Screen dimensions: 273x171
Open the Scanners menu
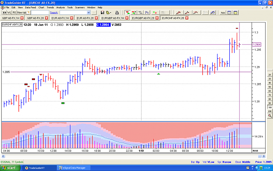(80, 7)
